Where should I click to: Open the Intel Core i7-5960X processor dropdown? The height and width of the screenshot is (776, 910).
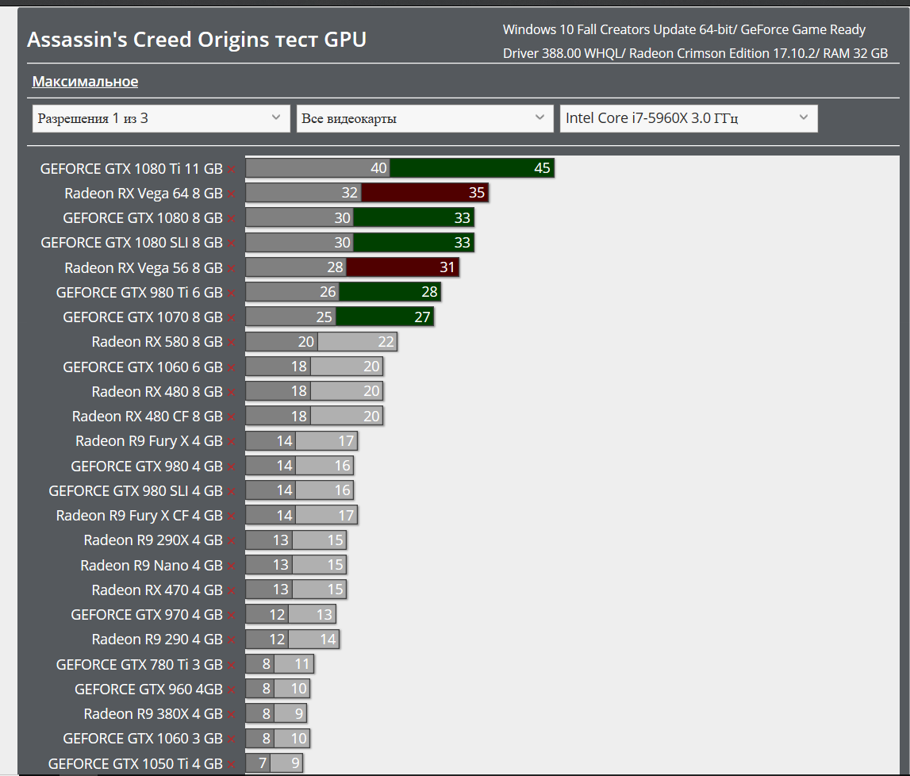(x=689, y=118)
